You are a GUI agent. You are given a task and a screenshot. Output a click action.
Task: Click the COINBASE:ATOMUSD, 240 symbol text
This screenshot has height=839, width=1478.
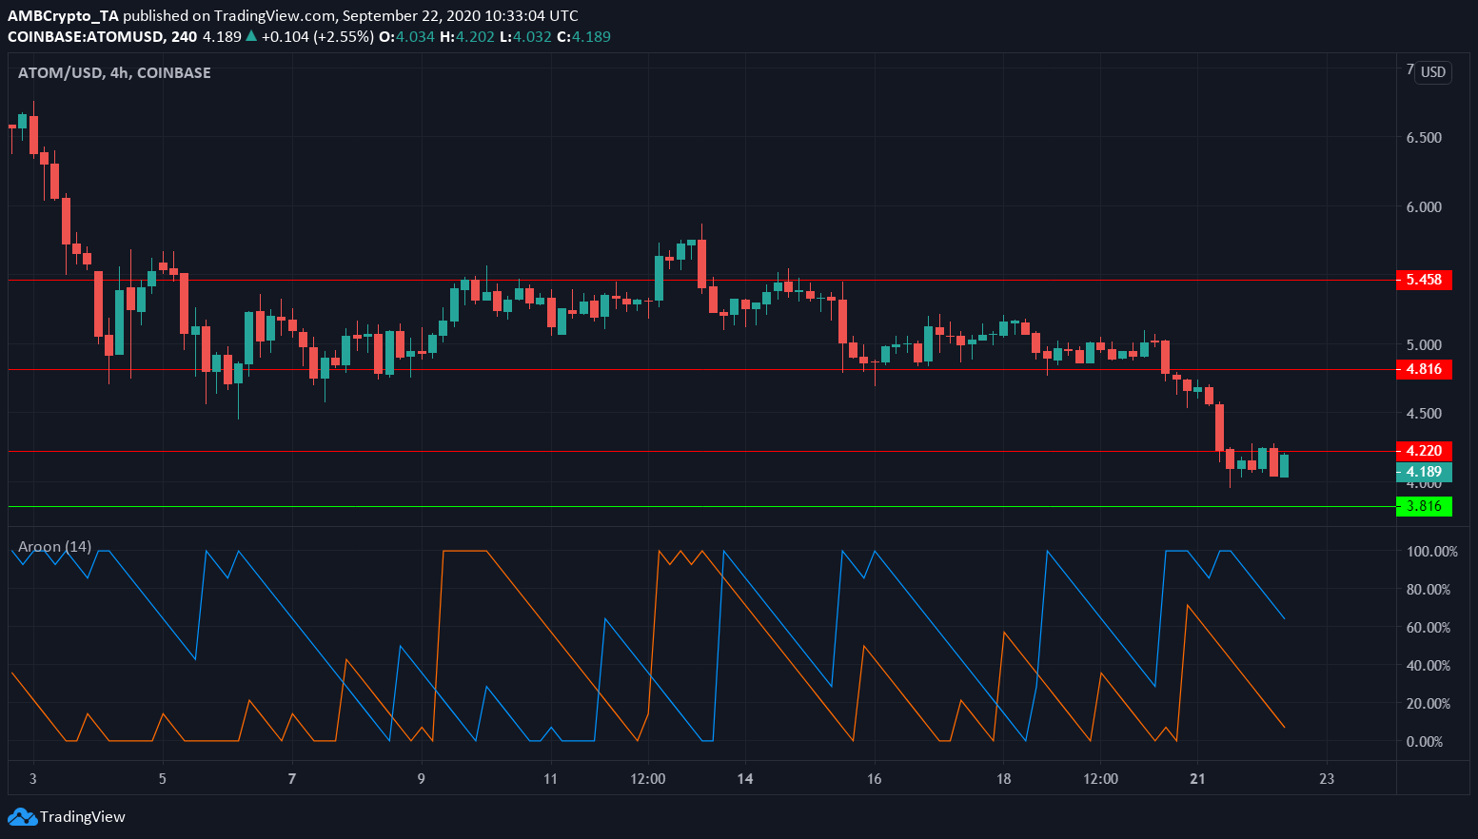(x=103, y=37)
